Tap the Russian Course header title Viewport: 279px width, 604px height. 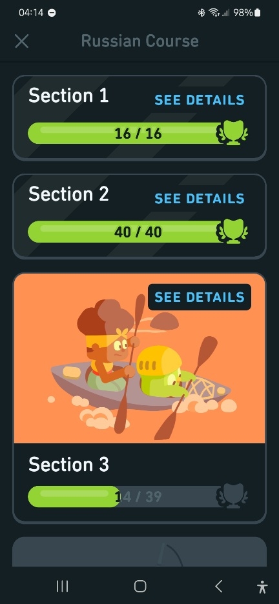click(140, 41)
